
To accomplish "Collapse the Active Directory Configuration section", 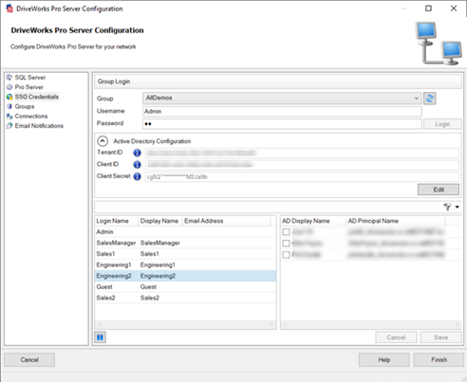I will coord(103,141).
